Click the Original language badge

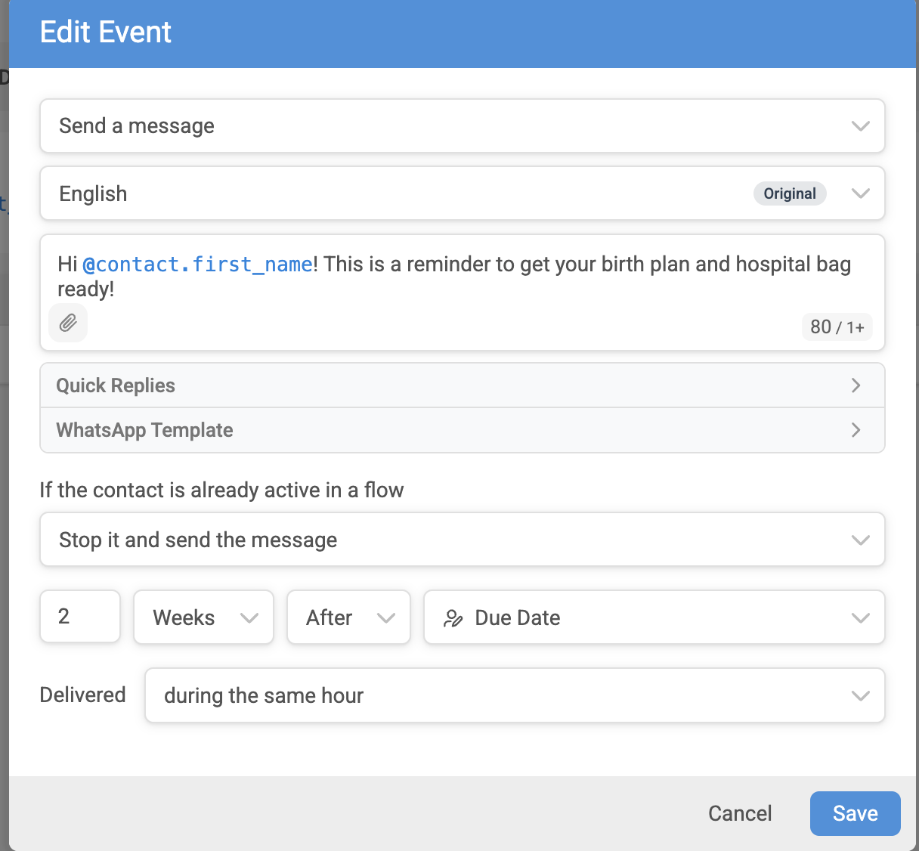[x=790, y=193]
